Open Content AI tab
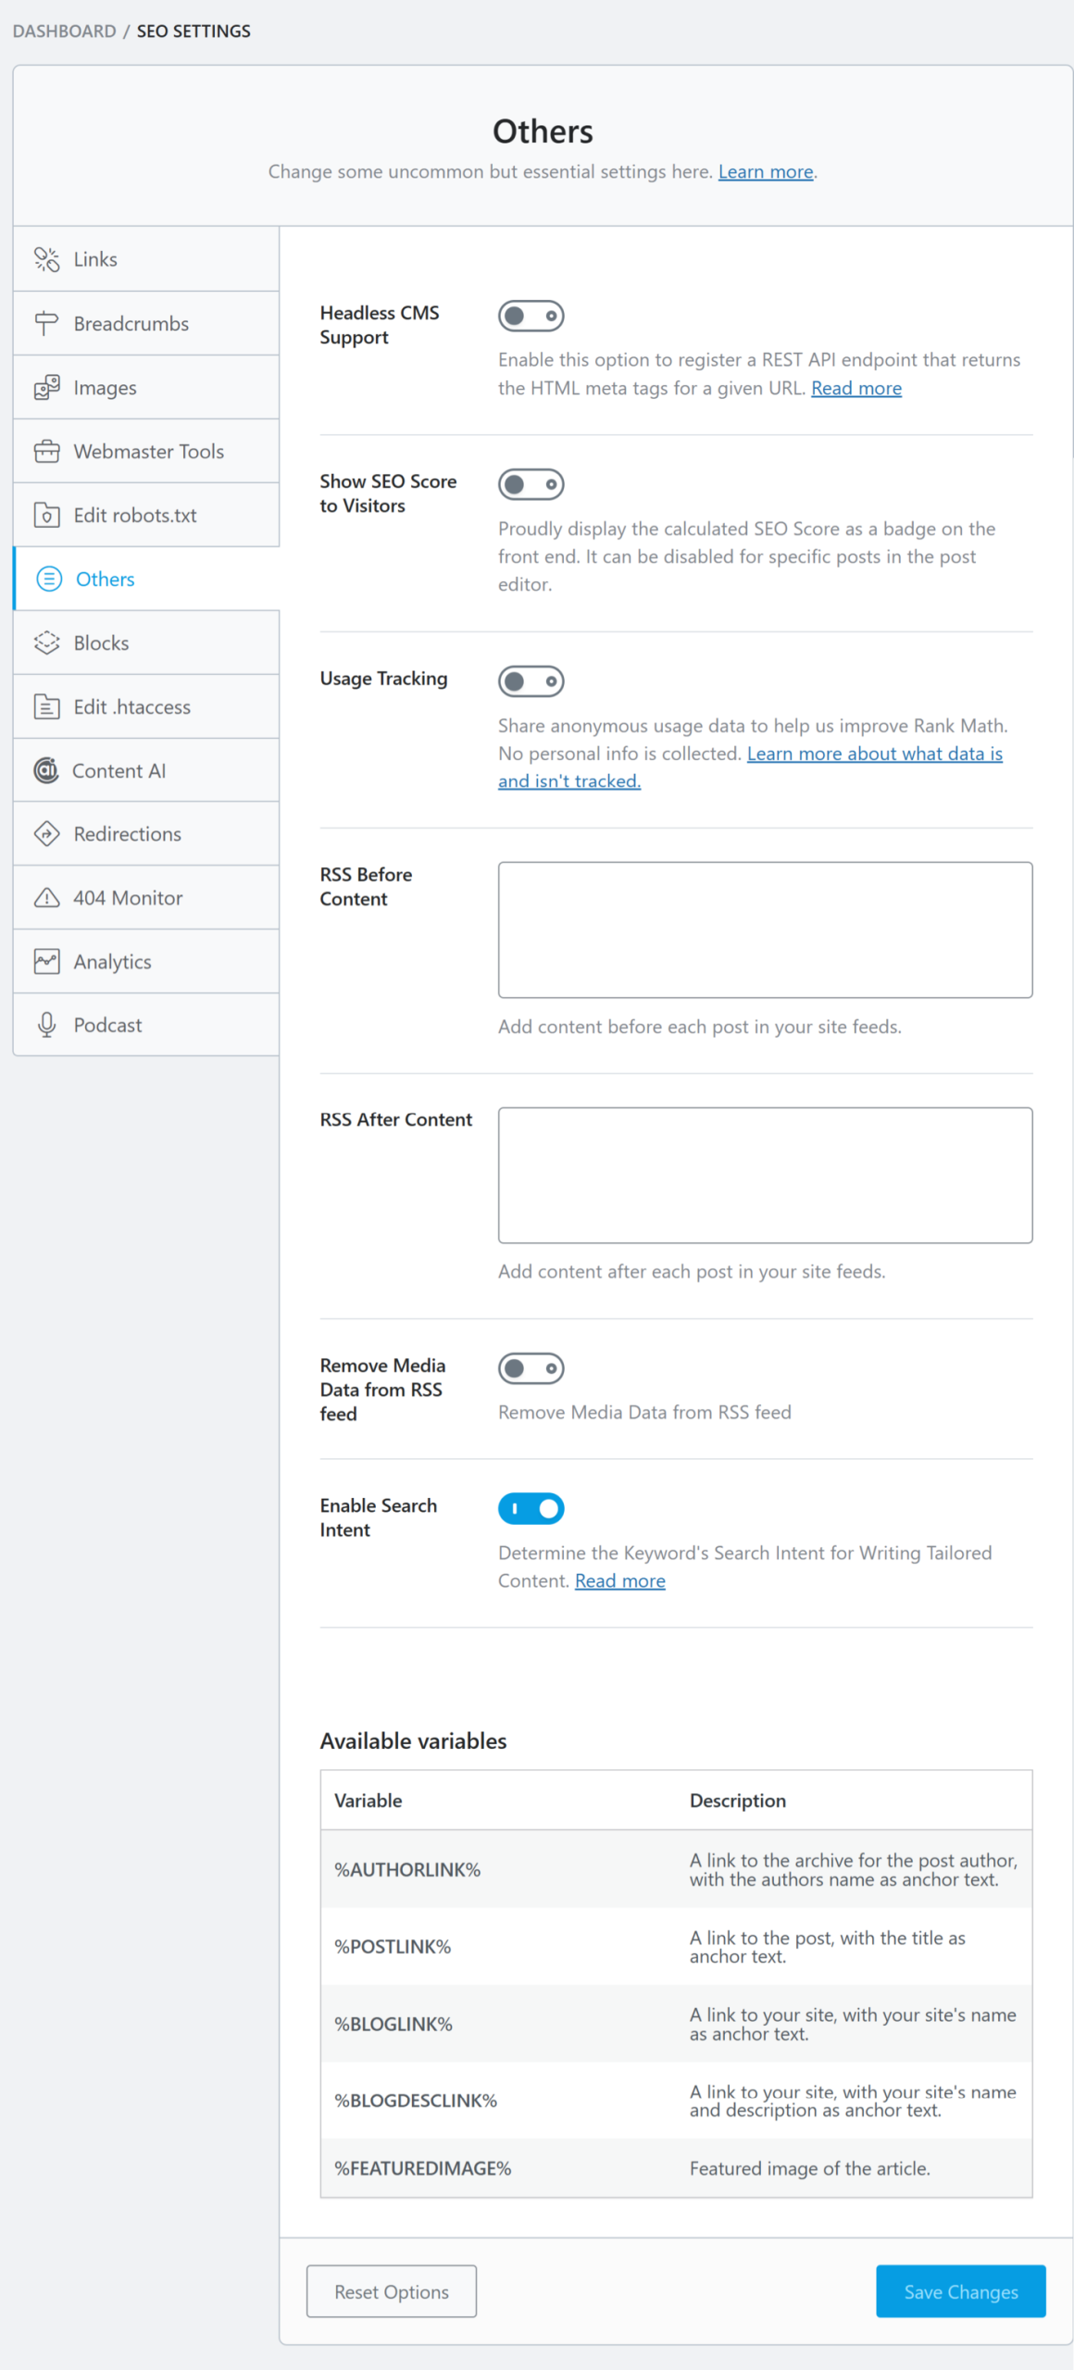Image resolution: width=1074 pixels, height=2370 pixels. point(146,770)
